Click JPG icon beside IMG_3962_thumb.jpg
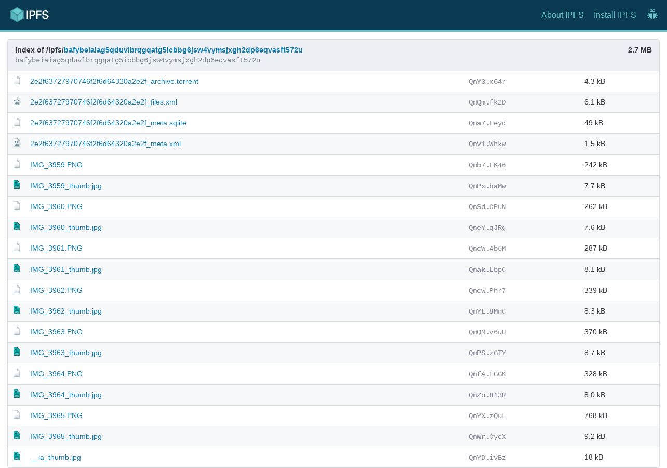Image resolution: width=667 pixels, height=468 pixels. pos(17,310)
